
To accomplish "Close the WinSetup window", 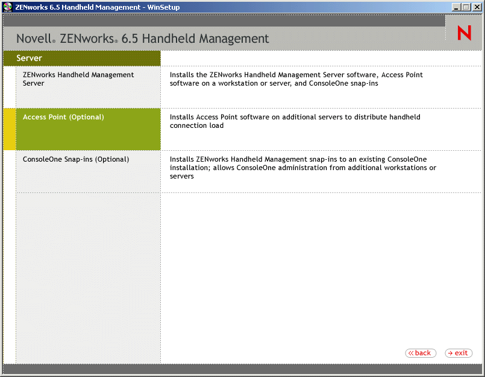I will [477, 7].
